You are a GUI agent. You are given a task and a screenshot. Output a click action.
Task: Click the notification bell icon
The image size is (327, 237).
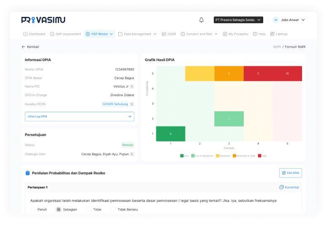coord(202,20)
